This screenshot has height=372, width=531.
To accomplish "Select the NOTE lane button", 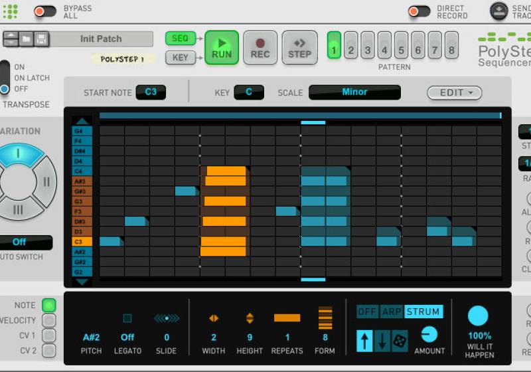I will coord(48,306).
